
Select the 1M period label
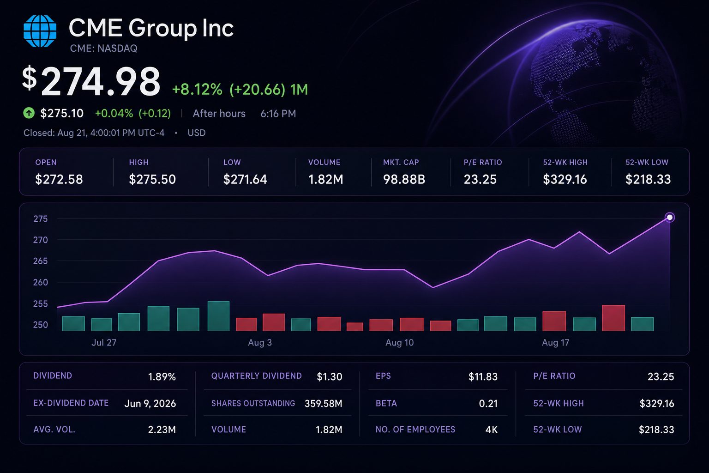(299, 89)
